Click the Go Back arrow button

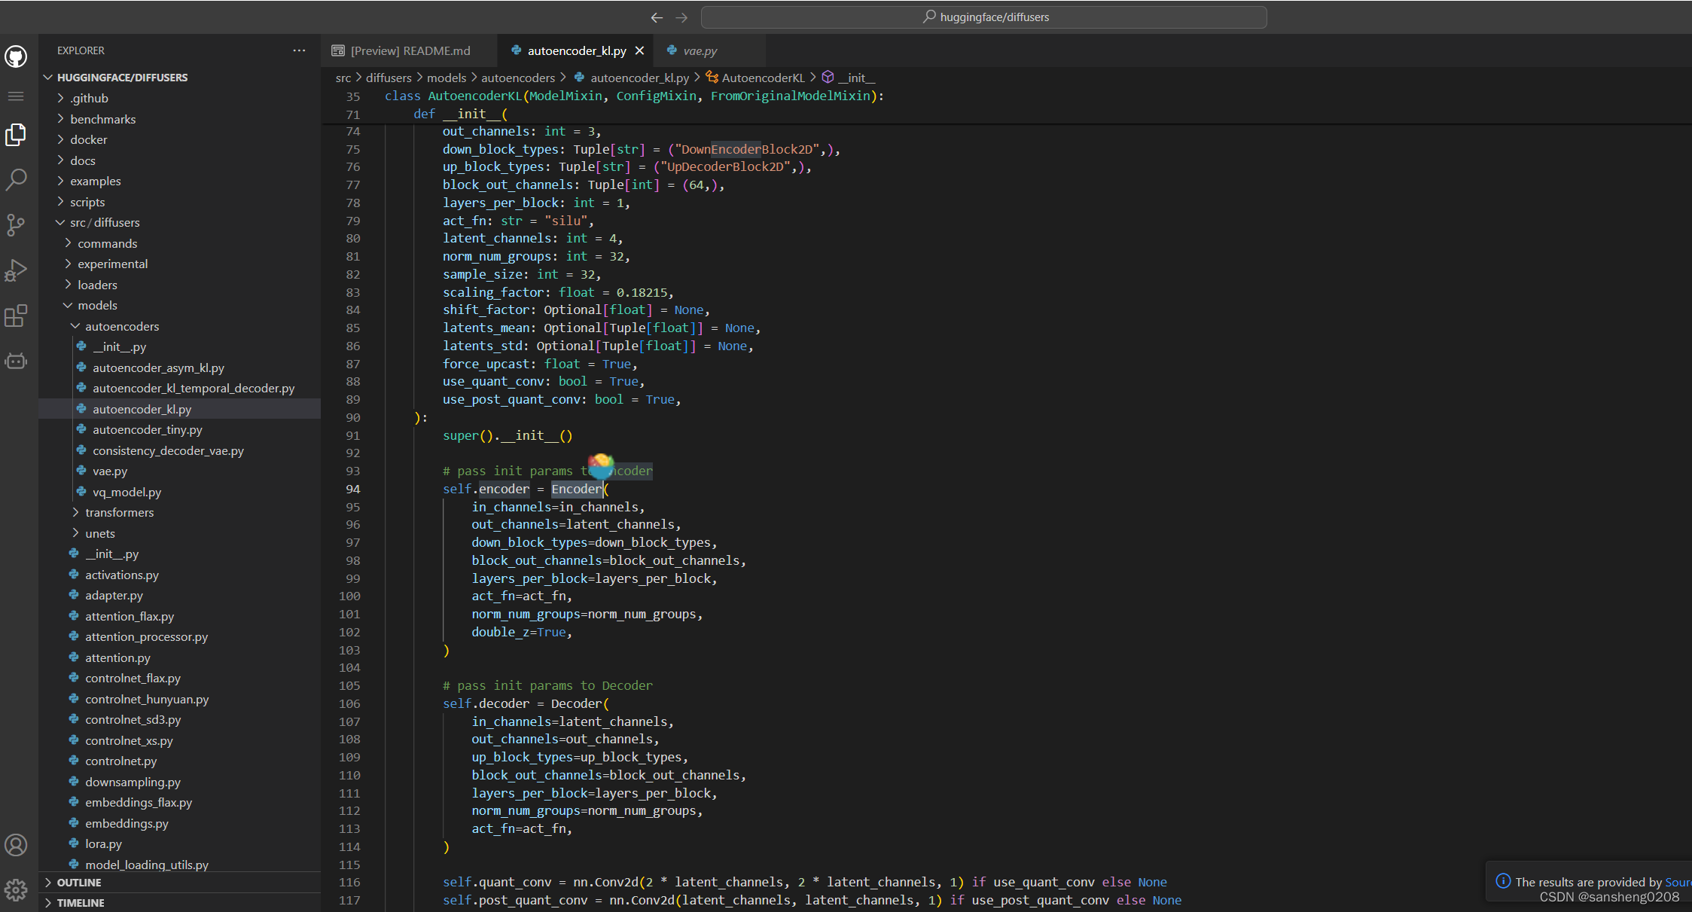pyautogui.click(x=657, y=17)
